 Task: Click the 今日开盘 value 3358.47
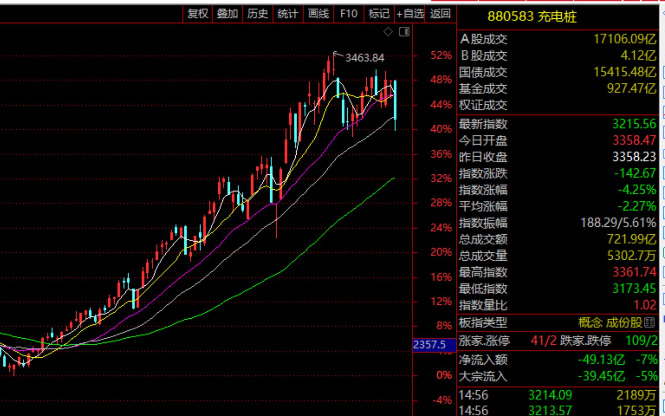tap(634, 140)
